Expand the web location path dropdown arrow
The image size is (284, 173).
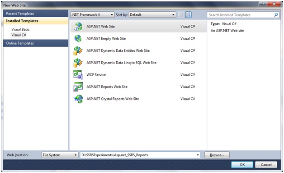[198, 155]
